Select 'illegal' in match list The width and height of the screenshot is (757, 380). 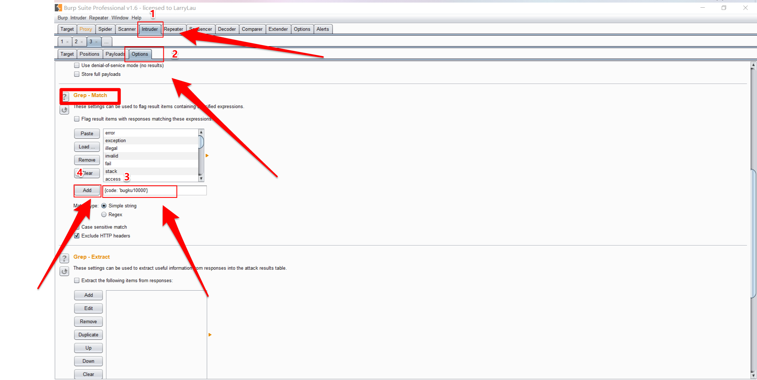[151, 148]
